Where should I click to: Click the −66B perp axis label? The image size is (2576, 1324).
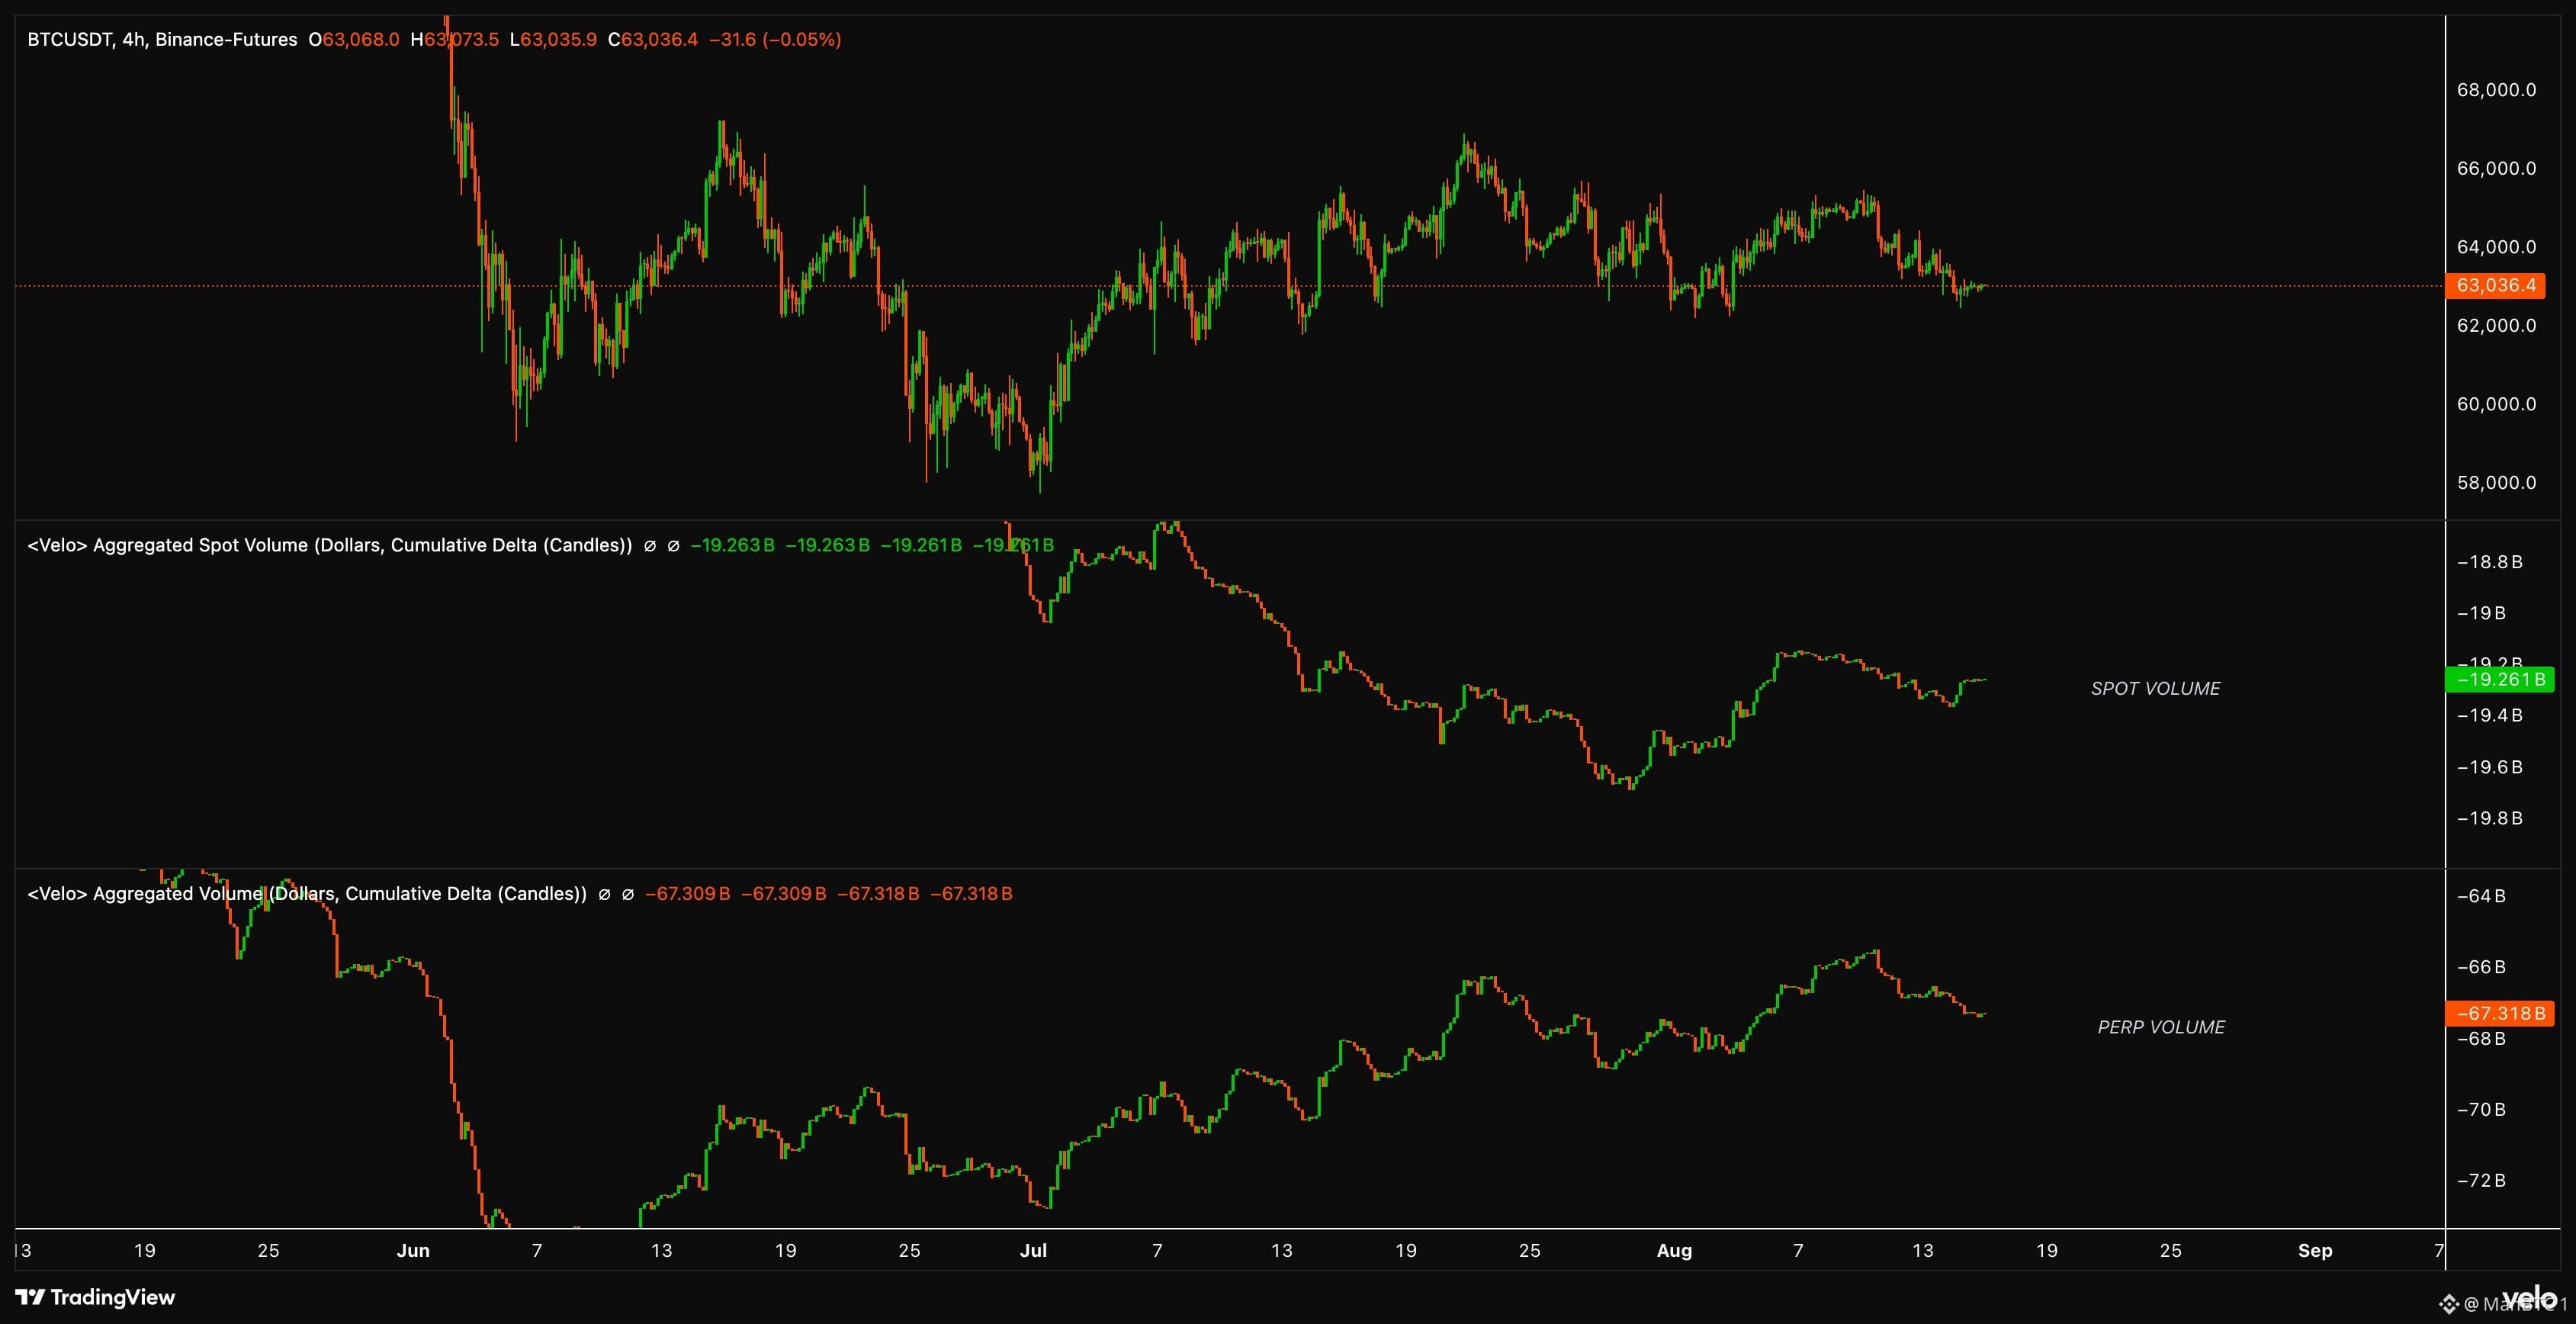pyautogui.click(x=2481, y=967)
